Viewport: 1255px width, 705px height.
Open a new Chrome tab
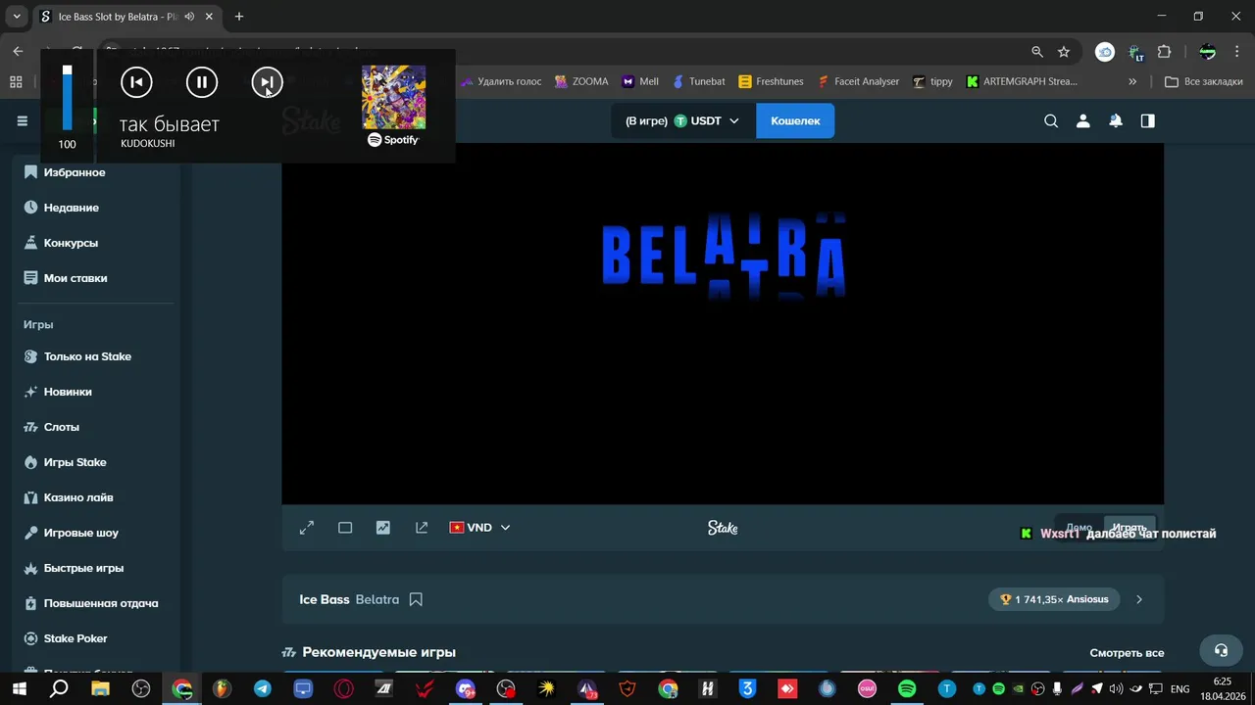[238, 17]
